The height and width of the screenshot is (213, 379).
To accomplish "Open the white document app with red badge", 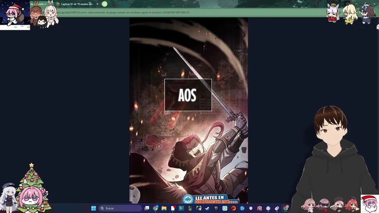I will pyautogui.click(x=173, y=208).
